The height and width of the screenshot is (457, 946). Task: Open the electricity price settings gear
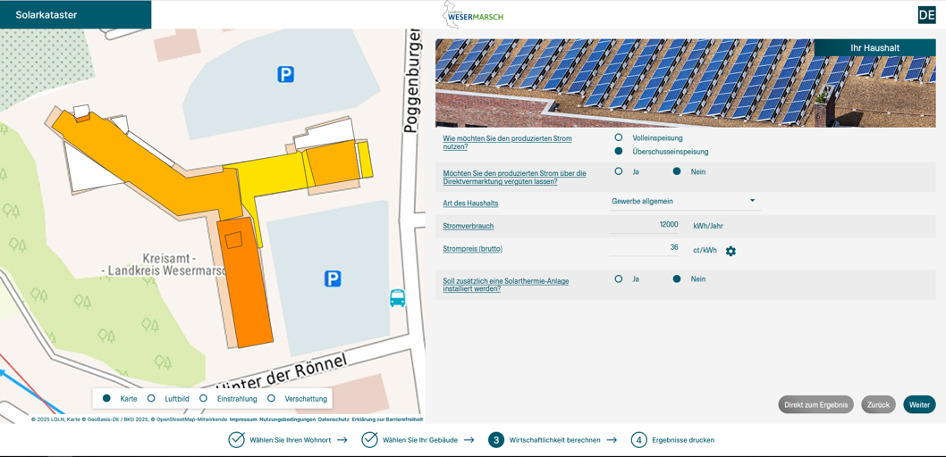[731, 251]
